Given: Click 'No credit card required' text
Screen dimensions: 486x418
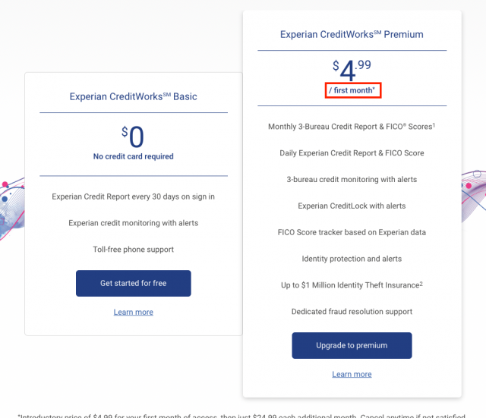Looking at the screenshot, I should [133, 156].
